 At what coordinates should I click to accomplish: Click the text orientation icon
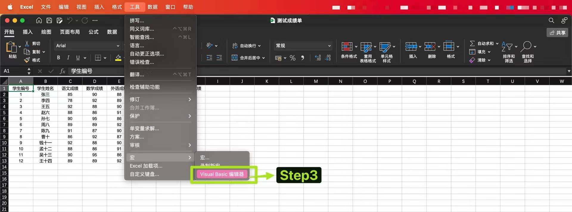tap(209, 45)
